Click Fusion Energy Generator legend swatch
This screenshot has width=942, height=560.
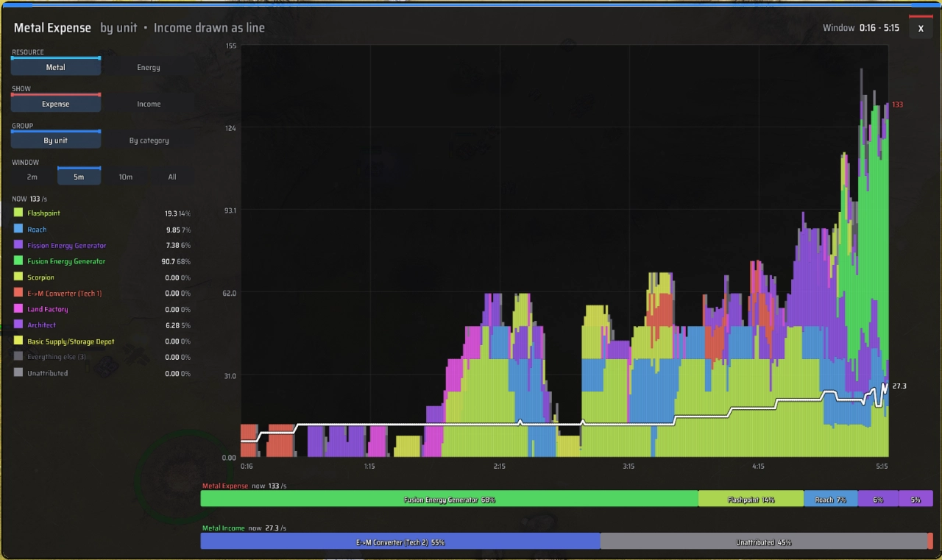point(18,261)
